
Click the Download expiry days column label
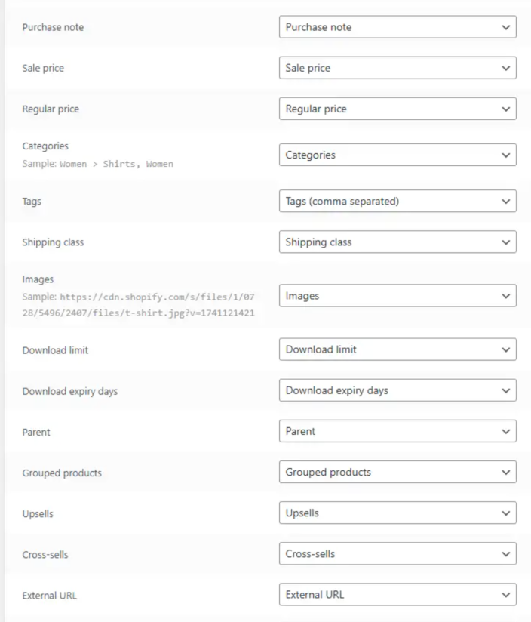pyautogui.click(x=70, y=391)
